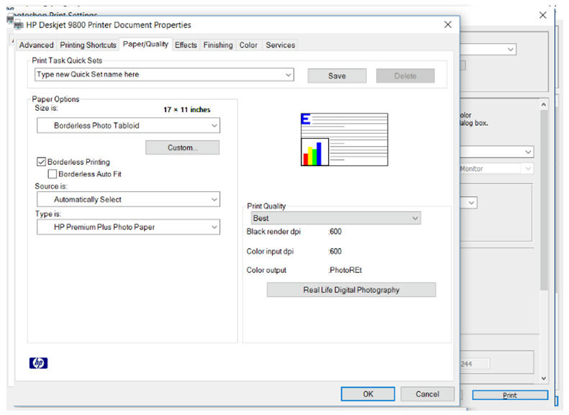Close the Photoshop Print Settings window
The height and width of the screenshot is (415, 569).
point(542,15)
